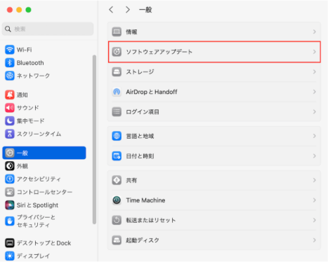Click the AirDrop と Handoff icon

tap(117, 92)
